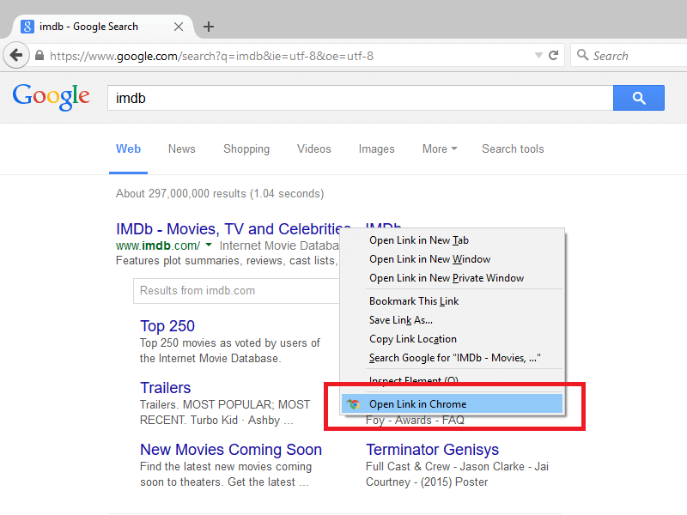Choose Open Link in New Private Window
The image size is (687, 515).
click(x=453, y=278)
